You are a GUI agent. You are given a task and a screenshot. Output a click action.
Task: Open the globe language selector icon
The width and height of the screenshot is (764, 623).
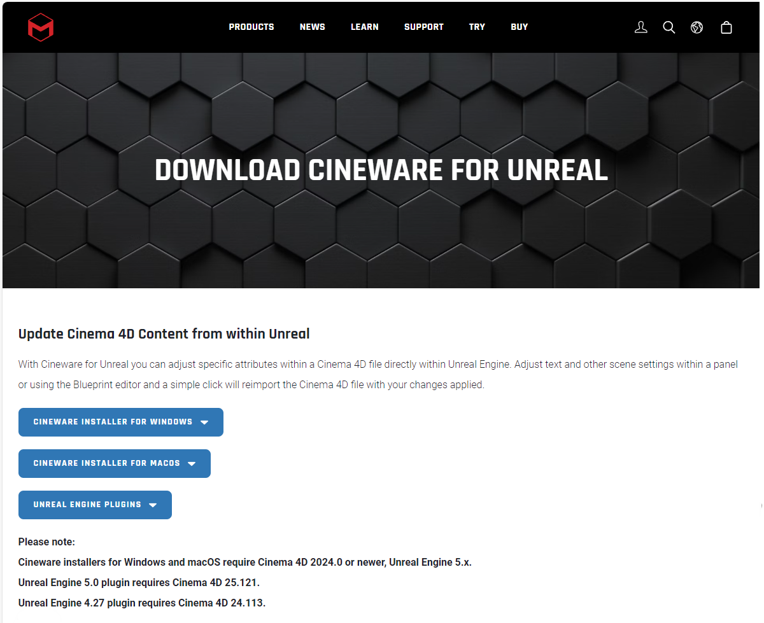click(697, 27)
